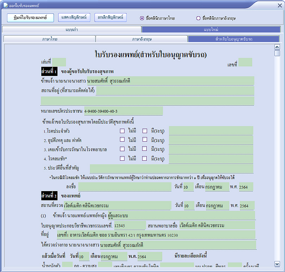Check มี(ระบุ) for hospital admission history
Screen dimensions: 285x272
pyautogui.click(x=145, y=149)
